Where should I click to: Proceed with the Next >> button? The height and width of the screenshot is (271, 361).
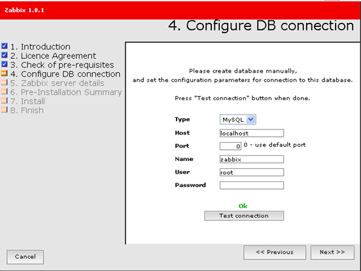tap(332, 252)
